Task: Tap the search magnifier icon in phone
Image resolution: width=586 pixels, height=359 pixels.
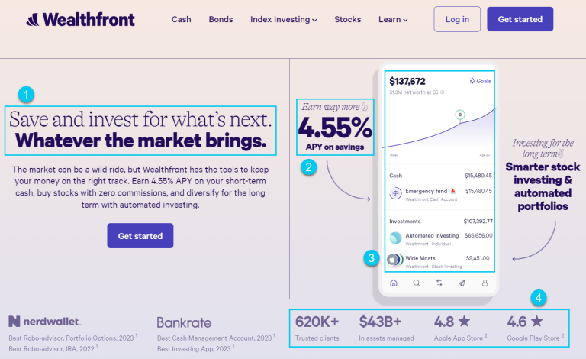Action: click(x=417, y=283)
